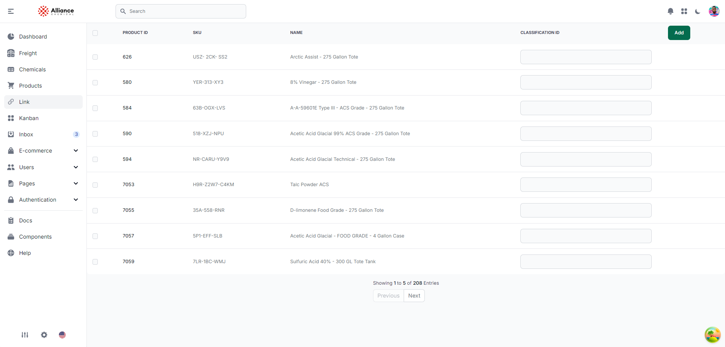Open the apps grid icon
725x347 pixels.
point(684,11)
